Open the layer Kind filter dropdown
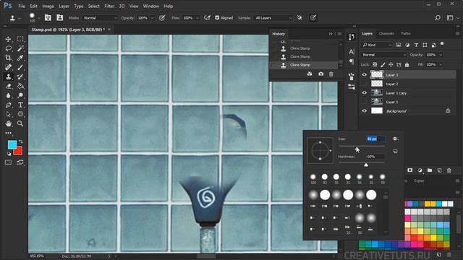Screen dimensions: 463x260 coord(377,45)
